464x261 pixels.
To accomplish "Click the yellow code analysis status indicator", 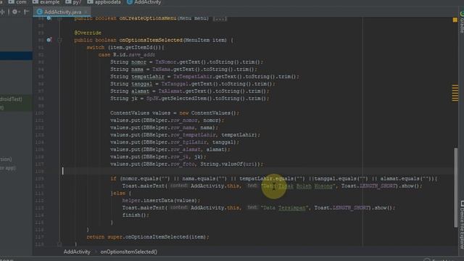I will [x=455, y=20].
